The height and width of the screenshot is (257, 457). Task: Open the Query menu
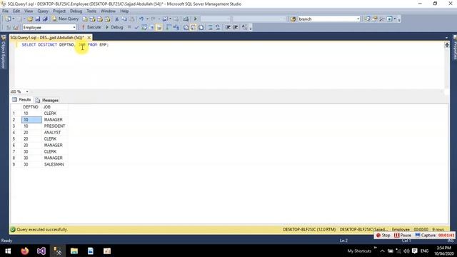43,11
